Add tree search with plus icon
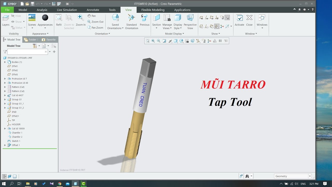 coord(54,52)
